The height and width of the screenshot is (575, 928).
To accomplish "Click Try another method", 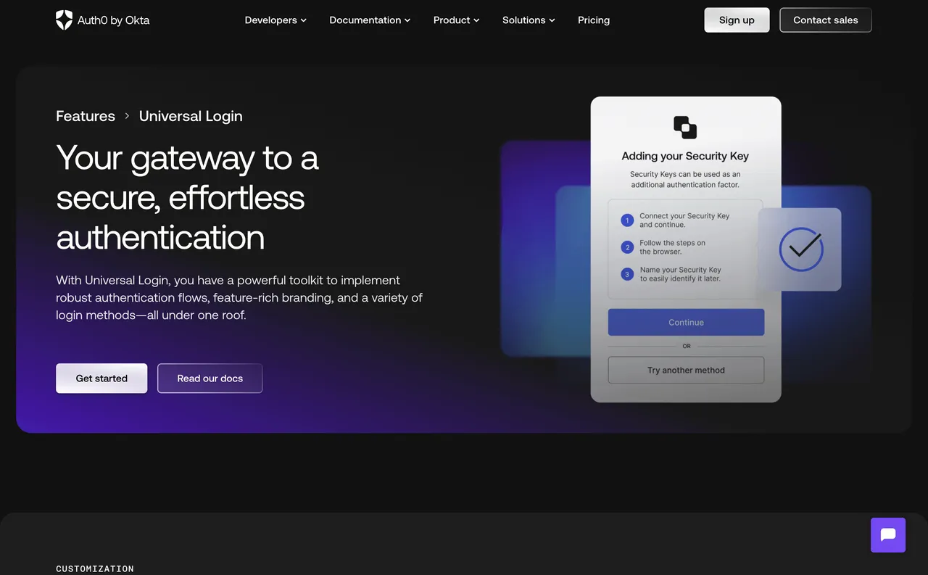I will (685, 370).
